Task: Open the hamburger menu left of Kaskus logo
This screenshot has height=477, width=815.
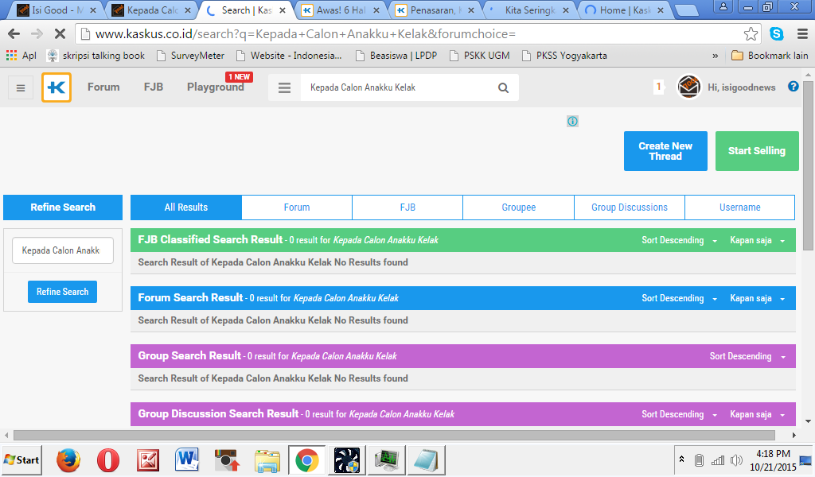Action: point(21,87)
